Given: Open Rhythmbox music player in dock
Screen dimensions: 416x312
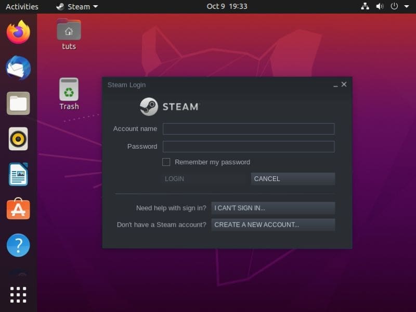Looking at the screenshot, I should (18, 139).
